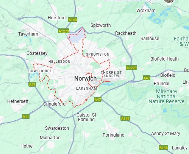
Task: Click the A140 road shield near Horsford
Action: pyautogui.click(x=72, y=20)
